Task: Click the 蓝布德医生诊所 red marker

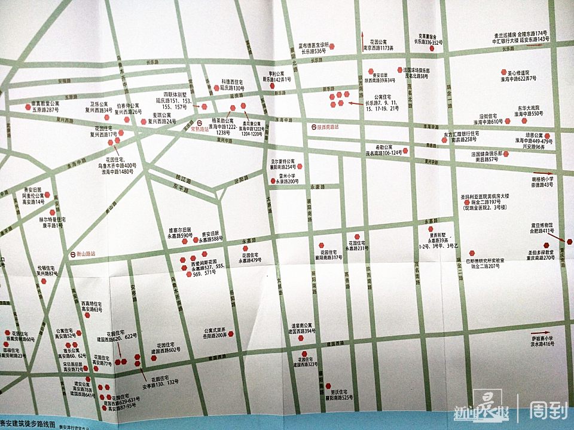Action: [332, 46]
